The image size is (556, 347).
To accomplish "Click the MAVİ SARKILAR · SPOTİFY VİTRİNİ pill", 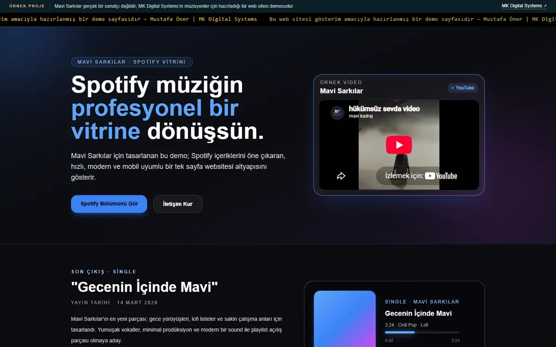I will tap(132, 62).
